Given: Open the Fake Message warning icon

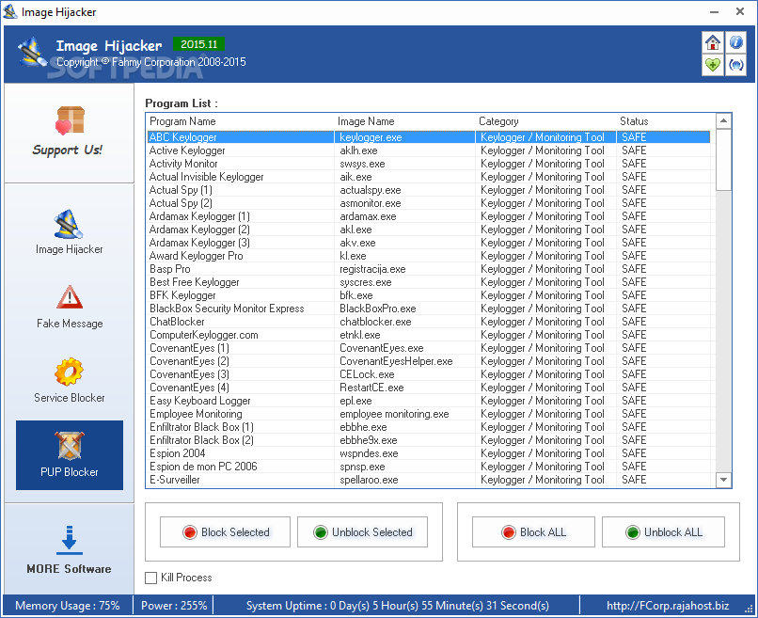Looking at the screenshot, I should pos(70,297).
